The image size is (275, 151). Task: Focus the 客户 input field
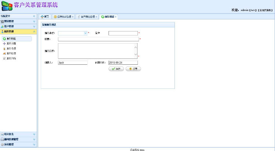point(123,33)
